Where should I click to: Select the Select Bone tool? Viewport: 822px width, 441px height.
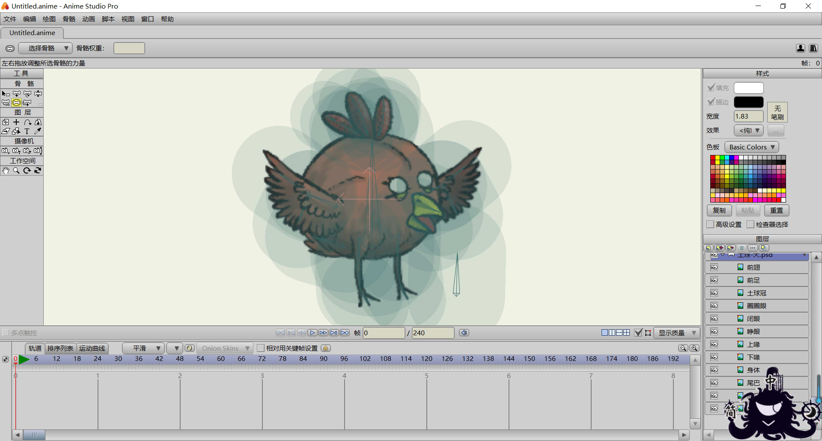tap(6, 93)
